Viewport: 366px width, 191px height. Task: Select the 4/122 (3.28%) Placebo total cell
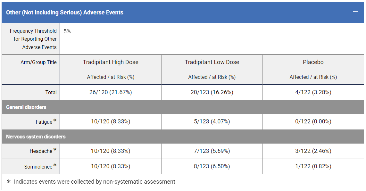pos(313,92)
